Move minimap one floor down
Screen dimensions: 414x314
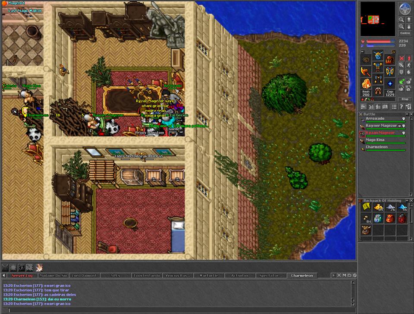tap(409, 26)
